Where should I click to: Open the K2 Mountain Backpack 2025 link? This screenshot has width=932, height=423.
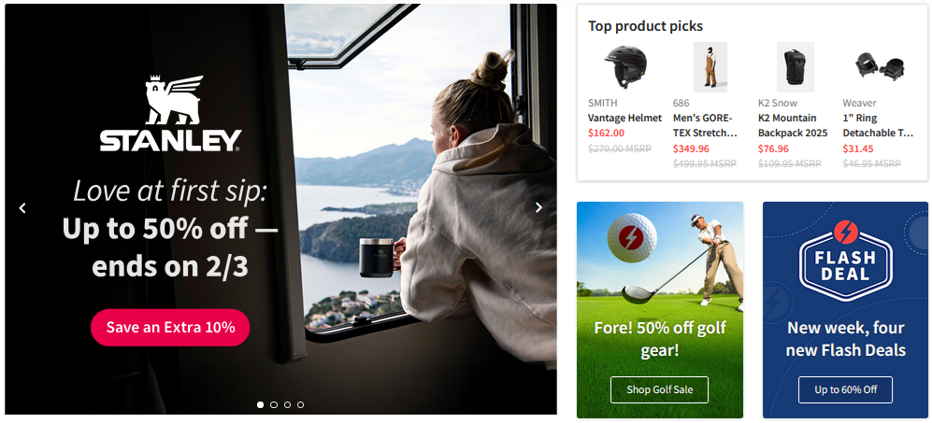(x=793, y=125)
